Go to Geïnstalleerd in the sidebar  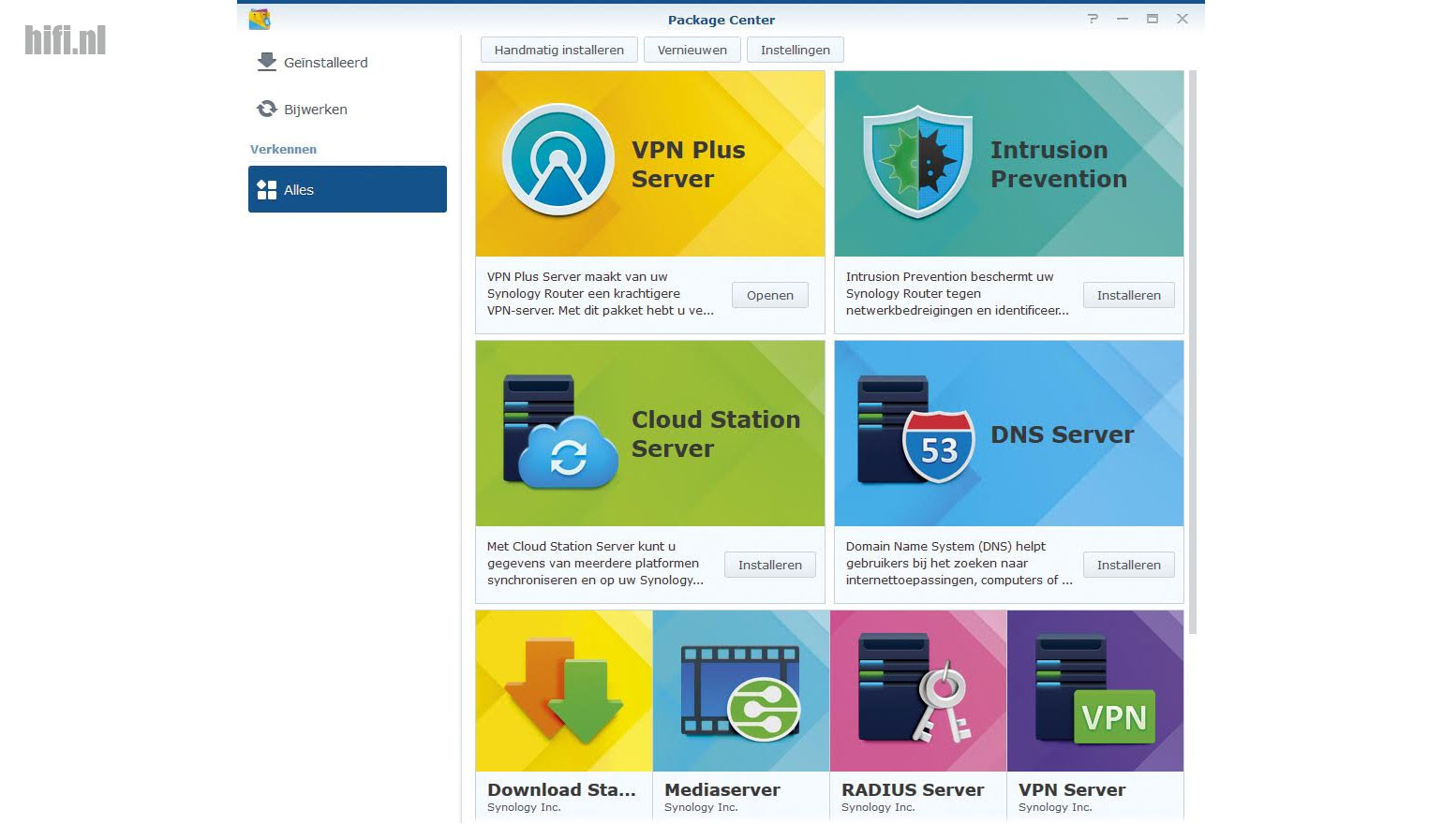tap(325, 63)
